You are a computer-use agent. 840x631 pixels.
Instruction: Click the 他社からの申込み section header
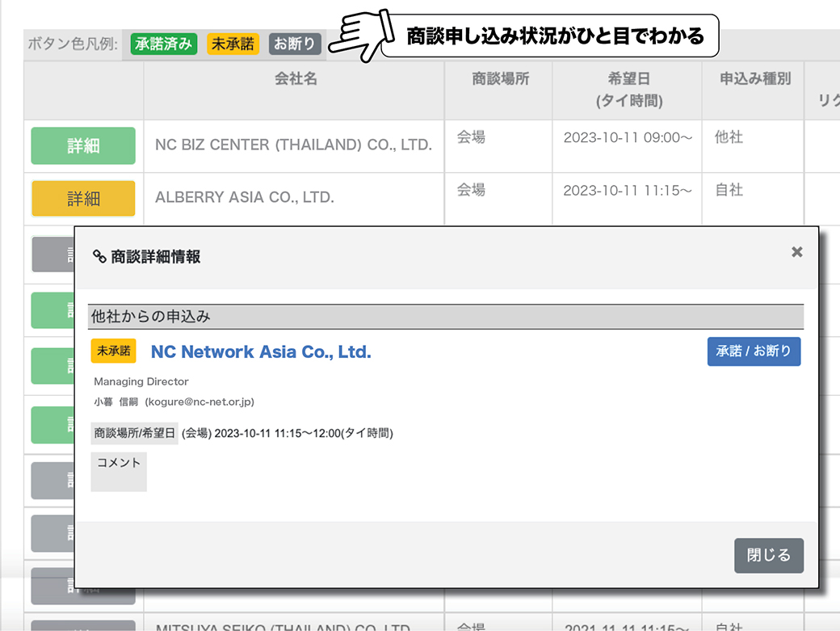pyautogui.click(x=446, y=317)
